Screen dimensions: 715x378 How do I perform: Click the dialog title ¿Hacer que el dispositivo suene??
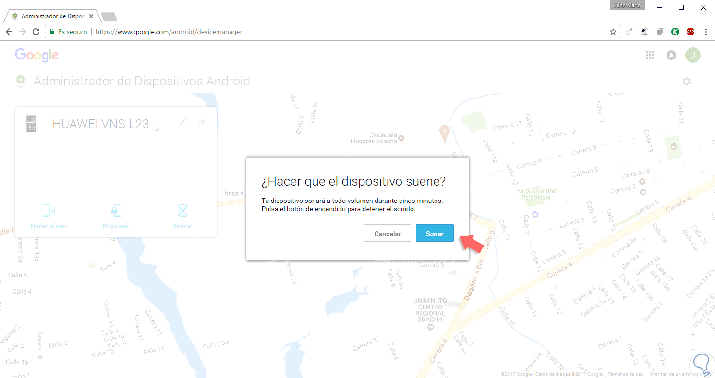pyautogui.click(x=353, y=182)
